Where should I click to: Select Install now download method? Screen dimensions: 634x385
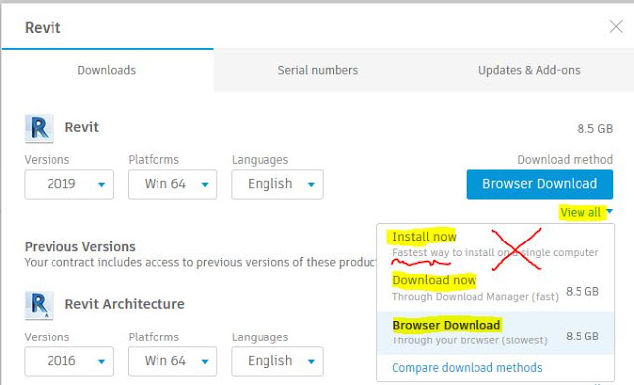495,244
